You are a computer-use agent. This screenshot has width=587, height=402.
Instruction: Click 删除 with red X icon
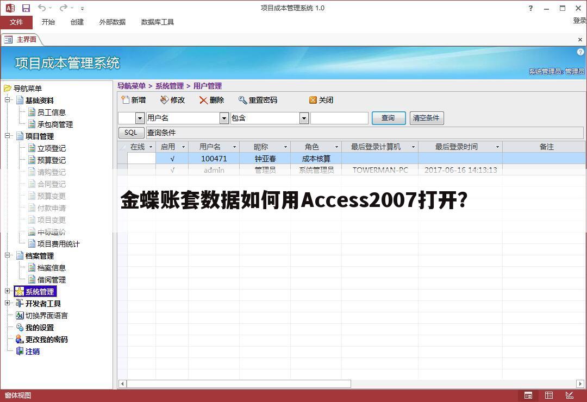point(211,100)
